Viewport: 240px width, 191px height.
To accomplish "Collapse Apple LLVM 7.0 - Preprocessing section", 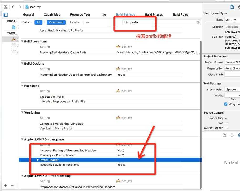I will 22,176.
